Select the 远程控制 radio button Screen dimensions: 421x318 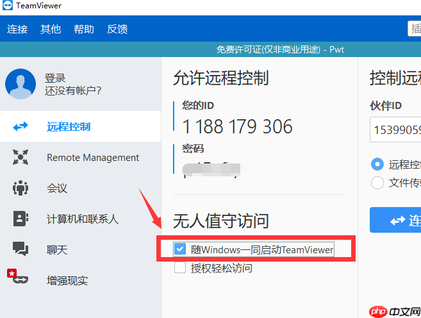point(377,164)
